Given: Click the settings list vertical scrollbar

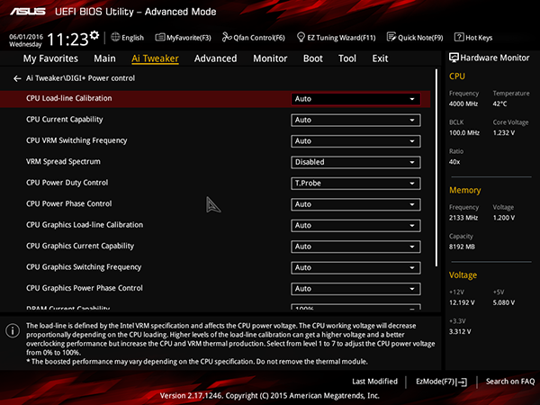Looking at the screenshot, I should click(436, 167).
